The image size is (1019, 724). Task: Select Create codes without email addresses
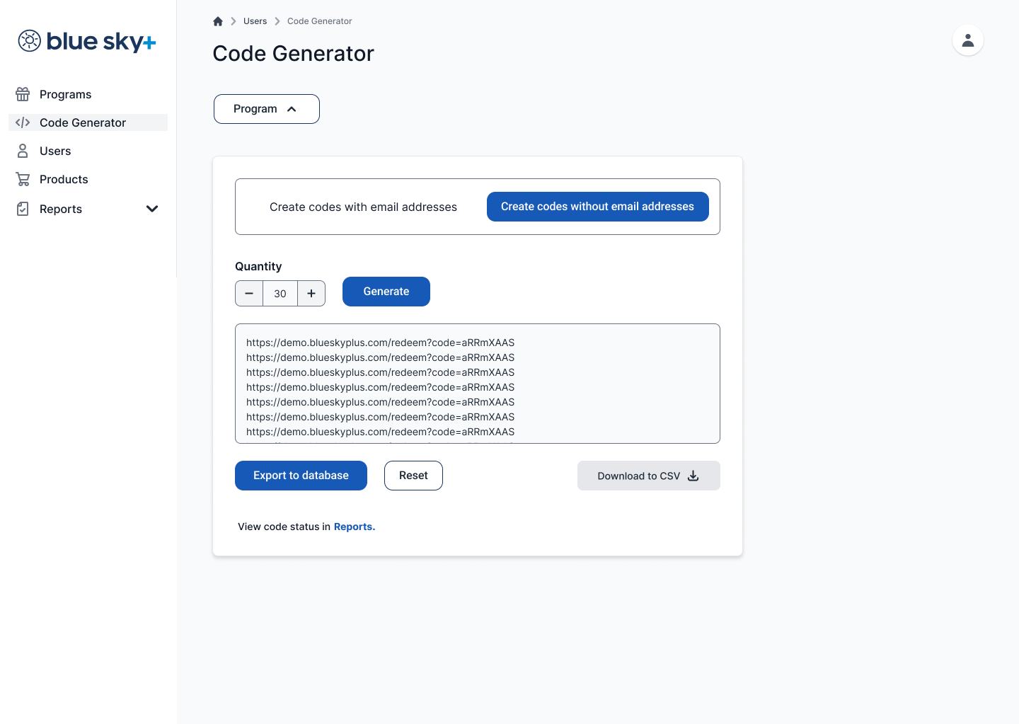coord(597,207)
